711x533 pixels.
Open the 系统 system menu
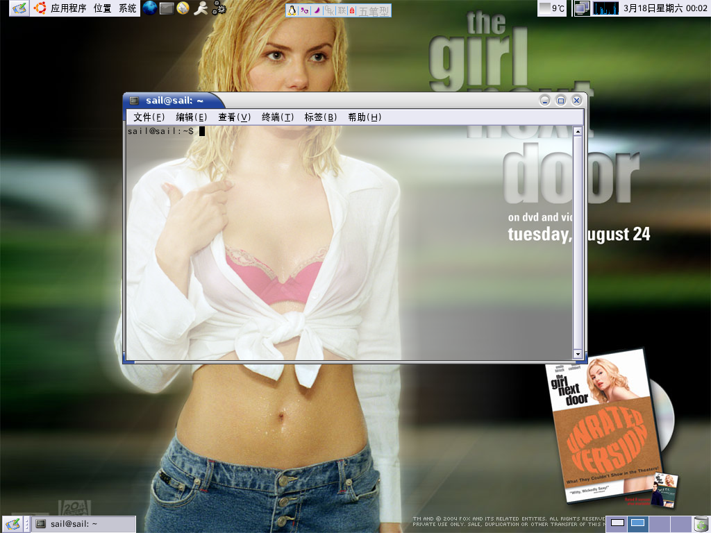tap(128, 8)
